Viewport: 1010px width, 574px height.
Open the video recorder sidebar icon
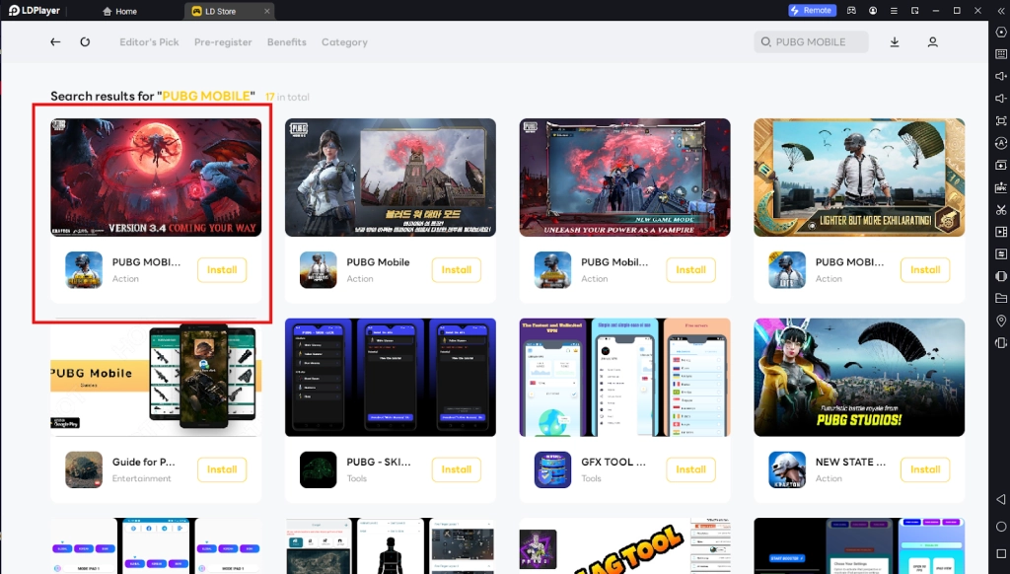click(1001, 232)
